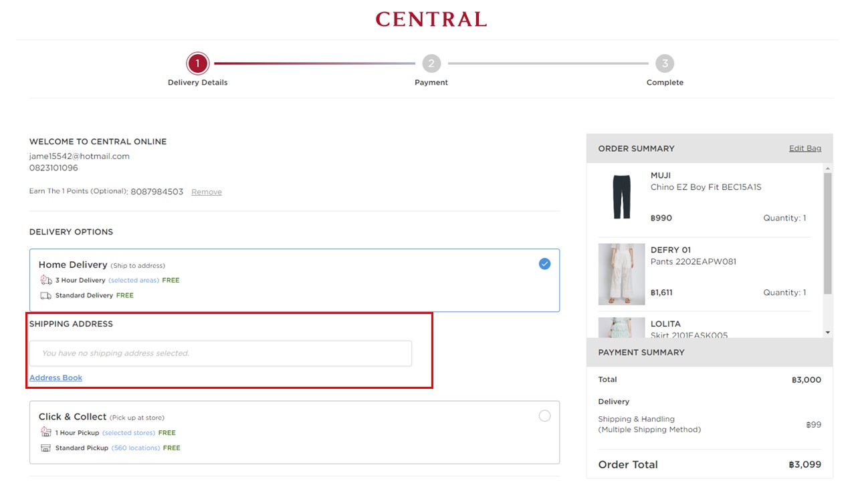The image size is (856, 481).
Task: Click the 1 Hour Pickup icon
Action: tap(45, 432)
